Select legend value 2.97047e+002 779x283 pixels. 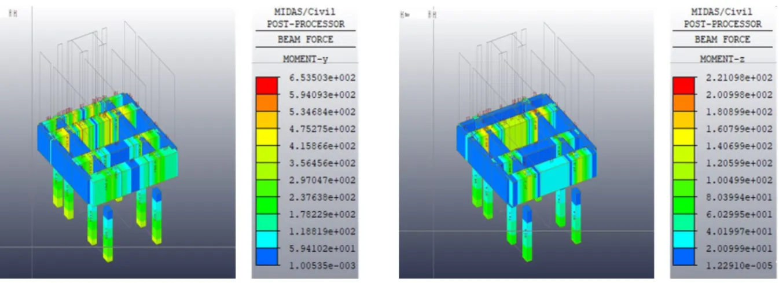(x=322, y=181)
